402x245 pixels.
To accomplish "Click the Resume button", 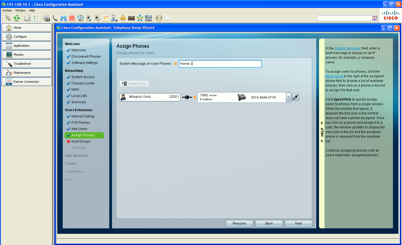I will [x=239, y=223].
